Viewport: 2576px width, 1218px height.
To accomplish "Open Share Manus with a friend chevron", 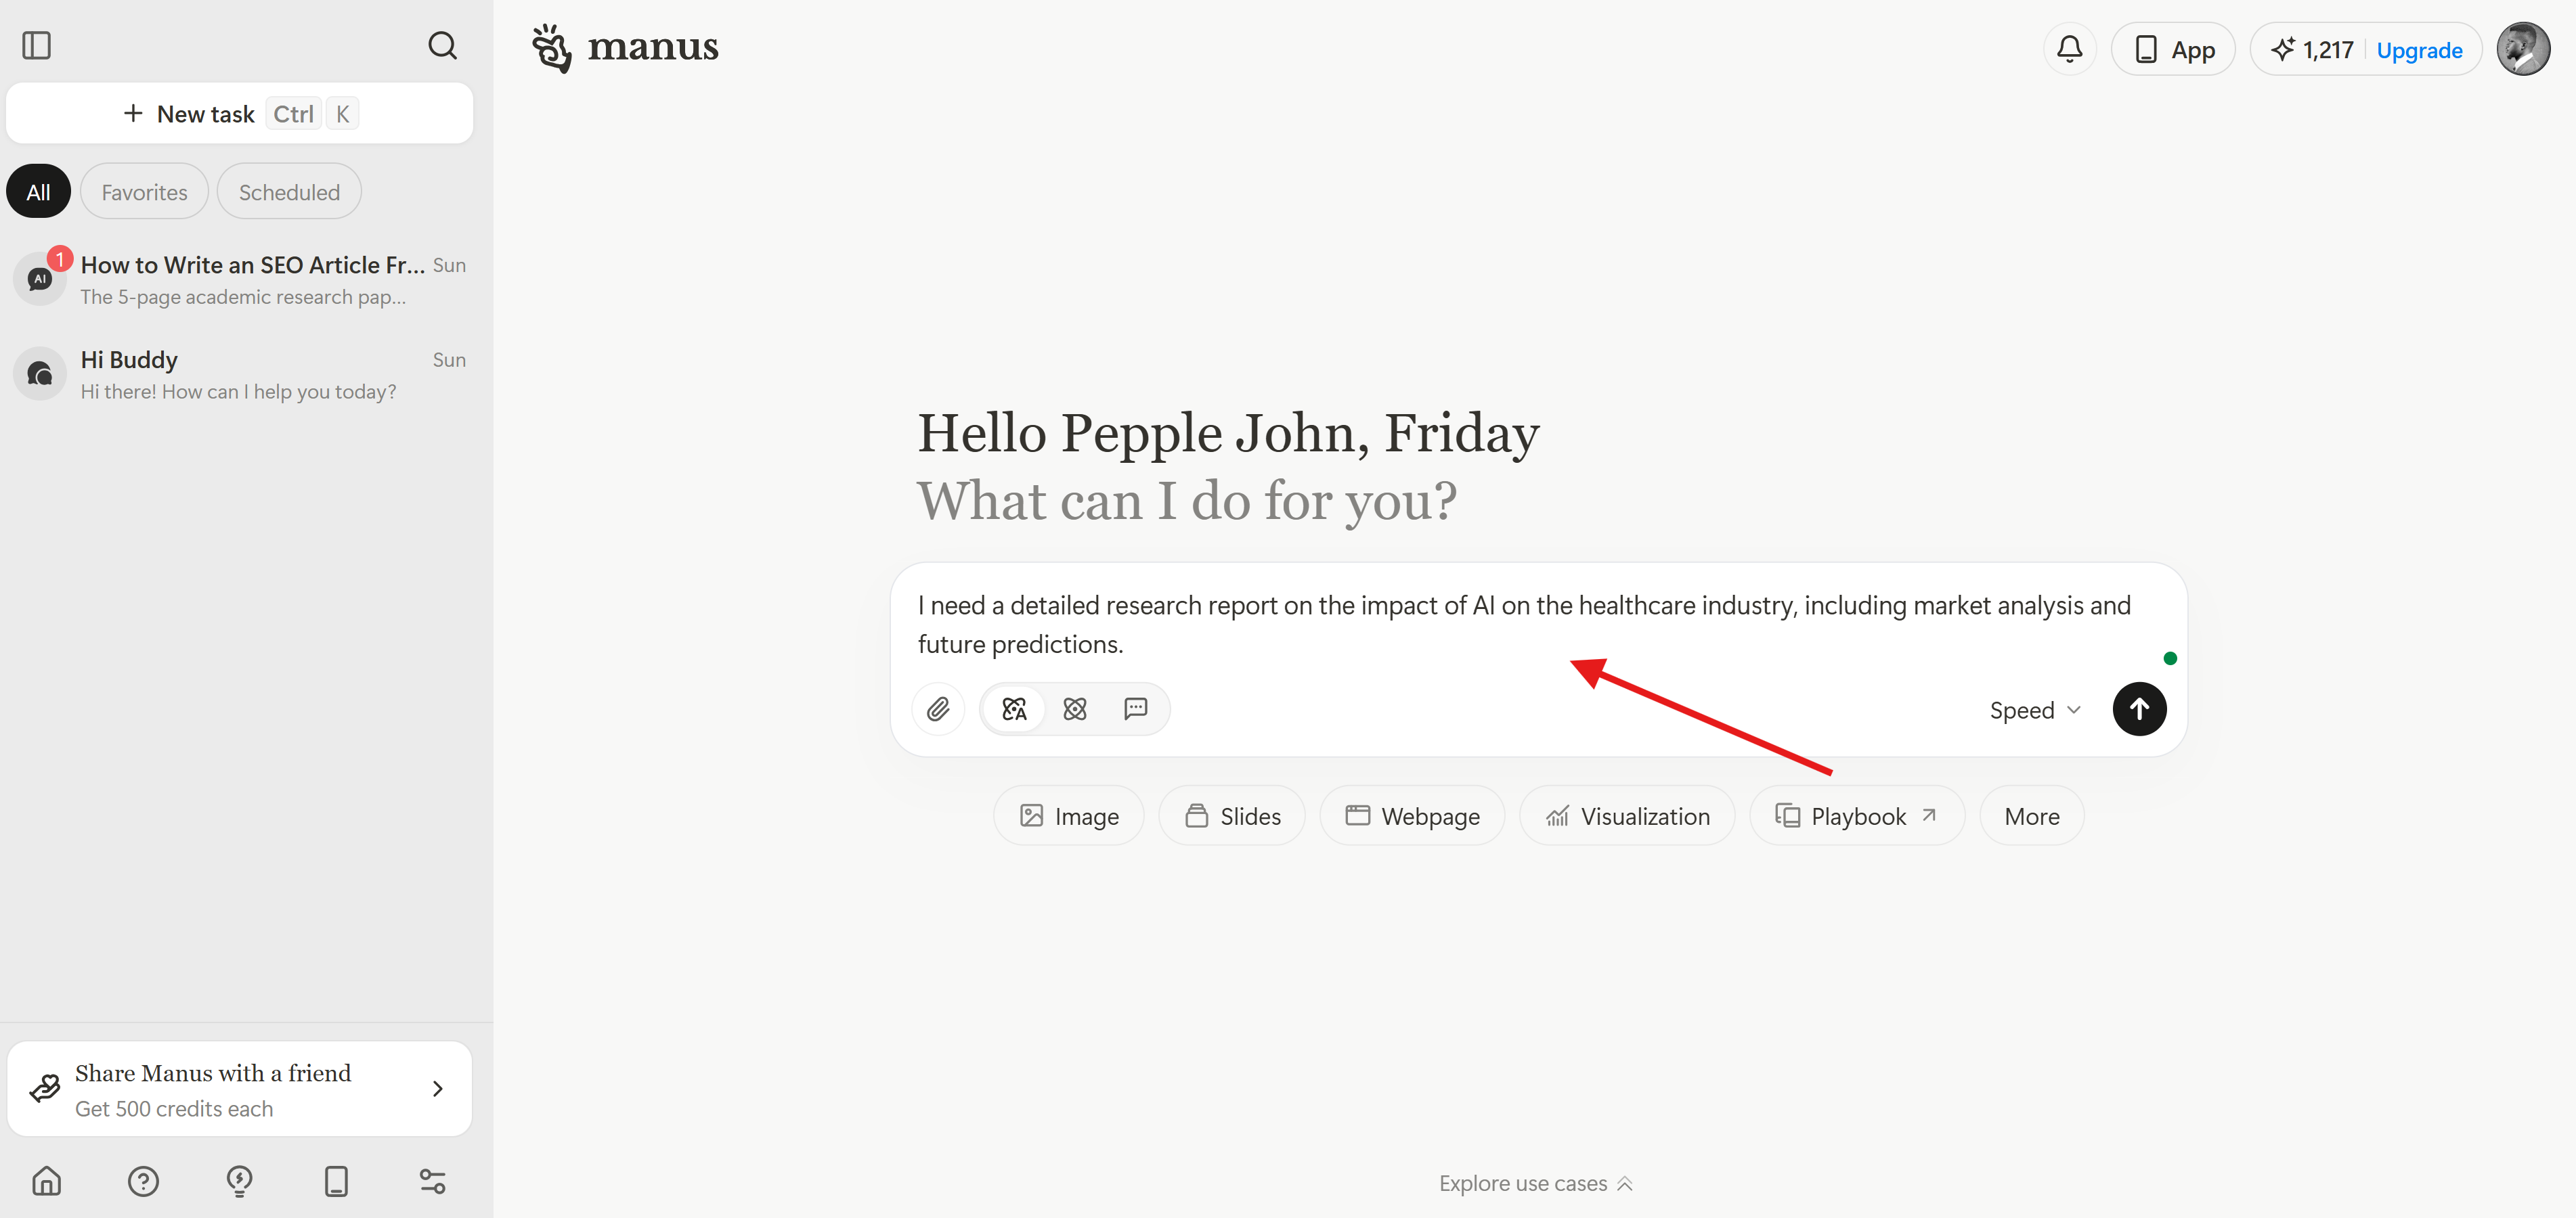I will pos(437,1089).
